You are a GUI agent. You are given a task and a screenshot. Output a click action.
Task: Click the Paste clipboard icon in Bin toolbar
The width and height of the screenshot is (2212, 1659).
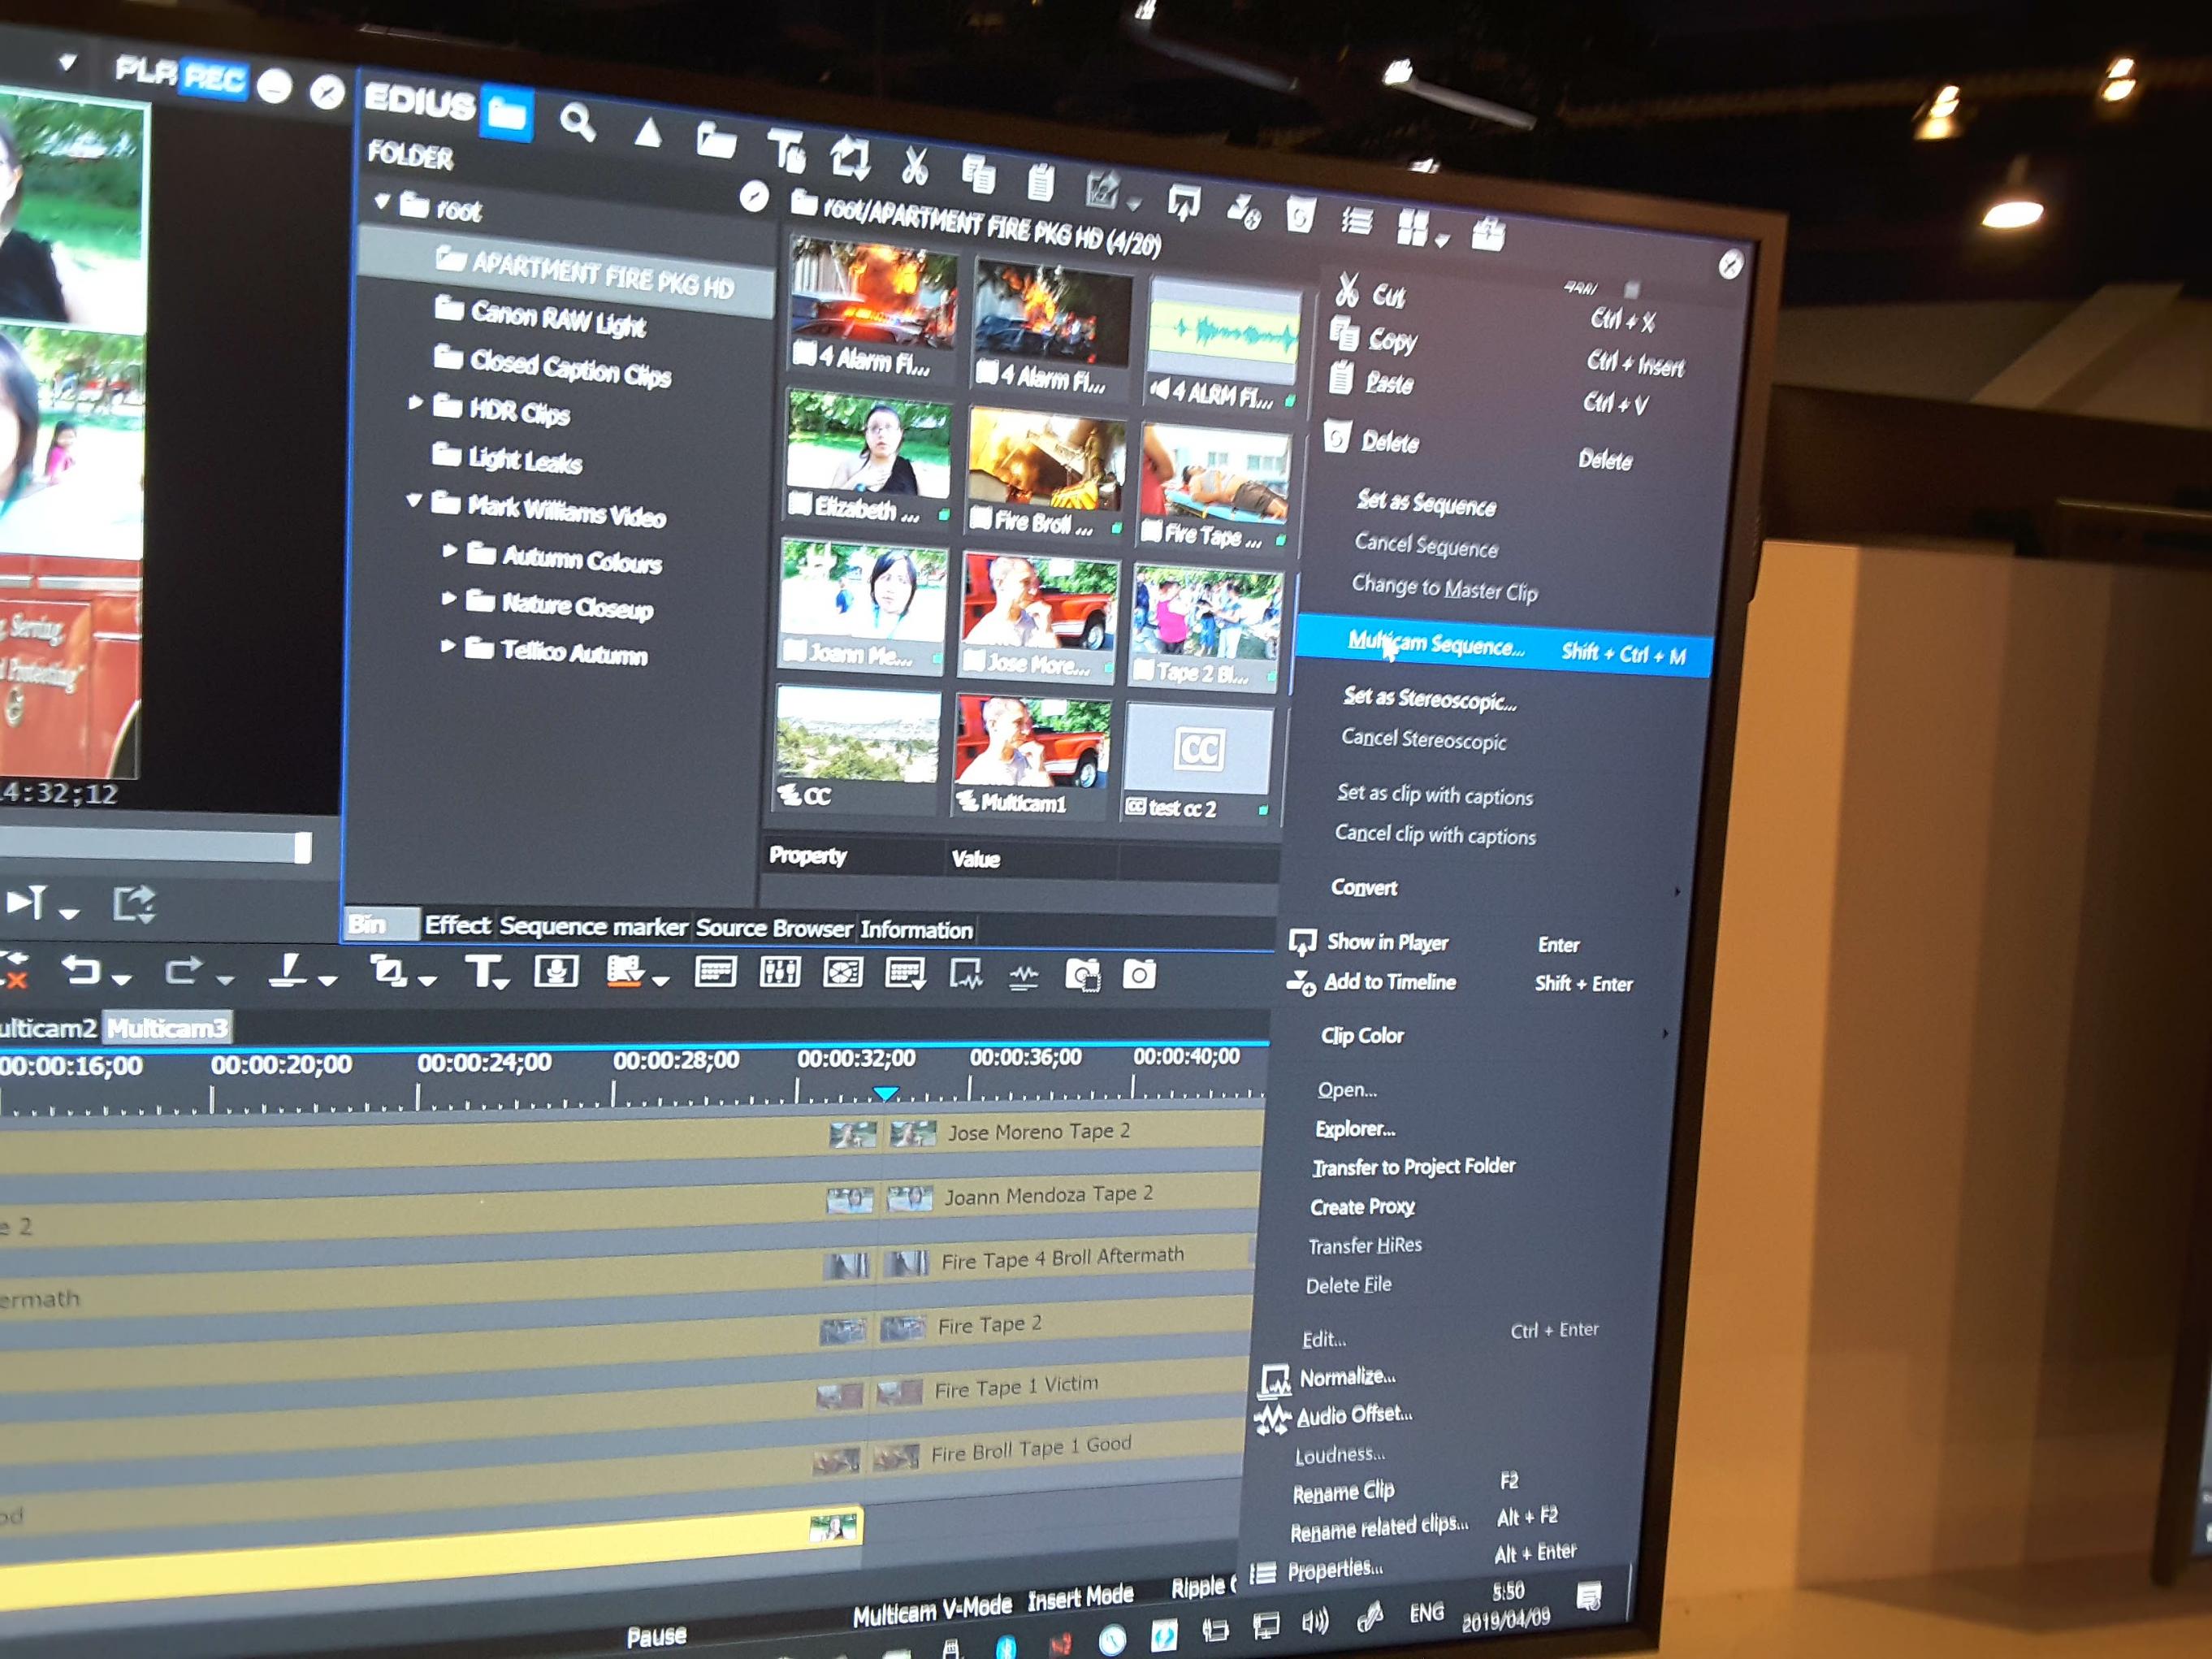pos(1040,181)
